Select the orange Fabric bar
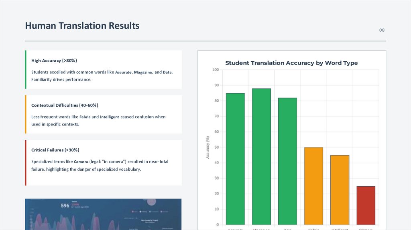 [x=313, y=186]
